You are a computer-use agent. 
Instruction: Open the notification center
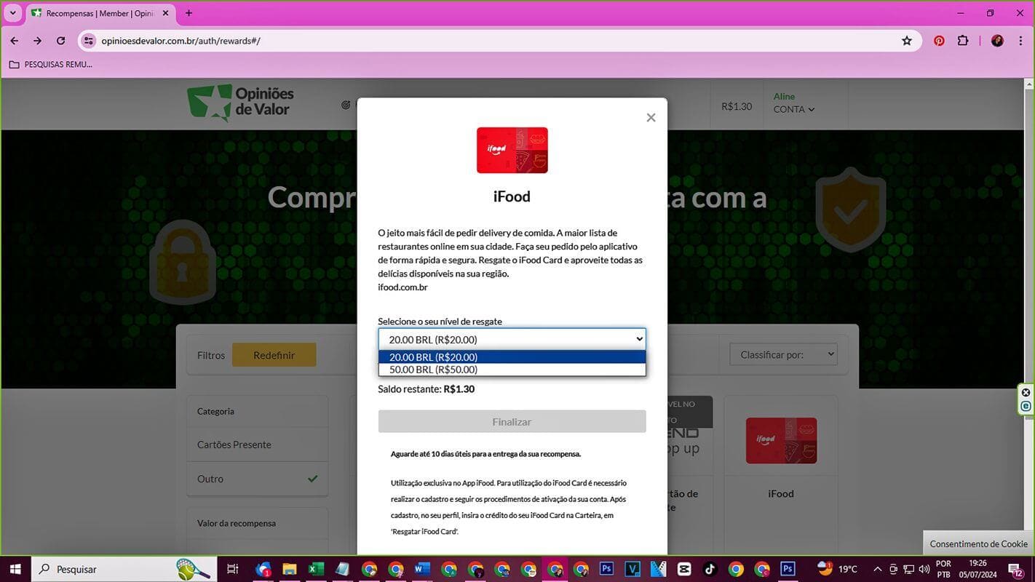click(x=1017, y=569)
